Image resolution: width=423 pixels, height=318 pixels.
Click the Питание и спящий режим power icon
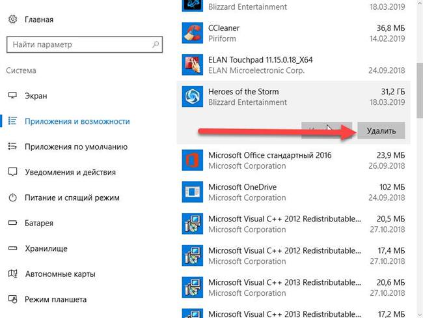[x=12, y=197]
